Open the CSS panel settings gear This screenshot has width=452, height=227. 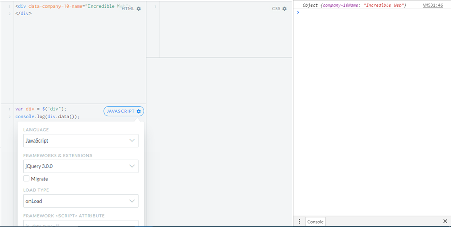point(285,9)
